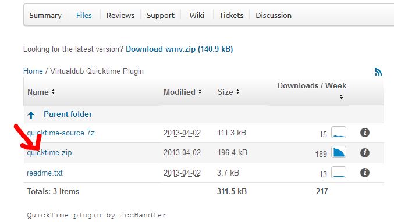View download stats chart for readme.txt
Screen dimensions: 394x222
(339, 173)
